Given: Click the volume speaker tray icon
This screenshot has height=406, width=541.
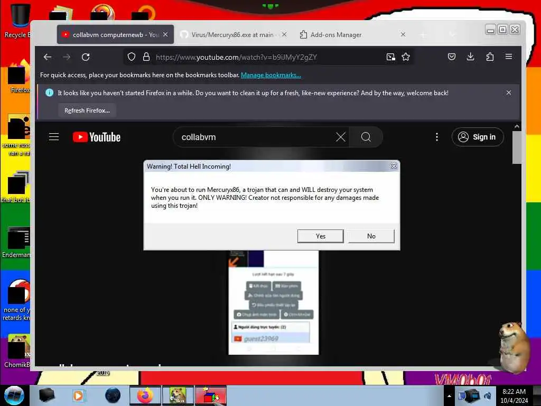Looking at the screenshot, I should coord(488,396).
